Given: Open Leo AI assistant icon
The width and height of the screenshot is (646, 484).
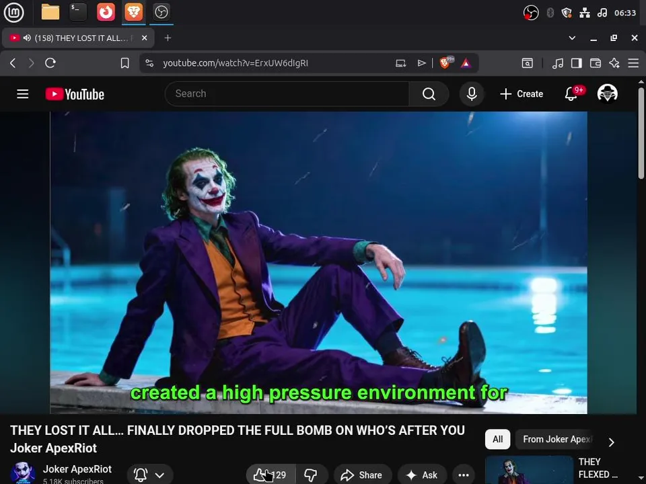Looking at the screenshot, I should [x=614, y=63].
